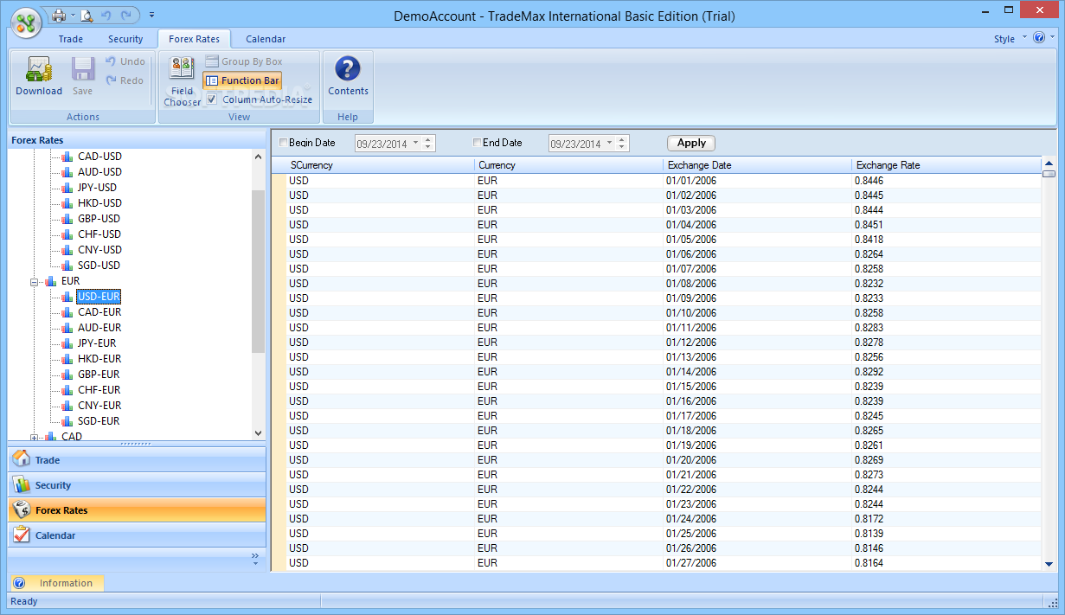Screen dimensions: 1065x615
Task: Open the Begin Date calendar dropdown
Action: click(416, 144)
